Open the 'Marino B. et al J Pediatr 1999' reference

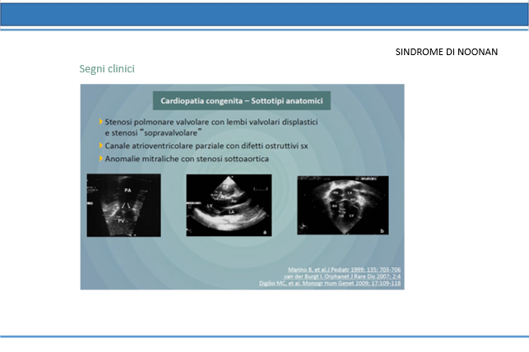tap(344, 270)
